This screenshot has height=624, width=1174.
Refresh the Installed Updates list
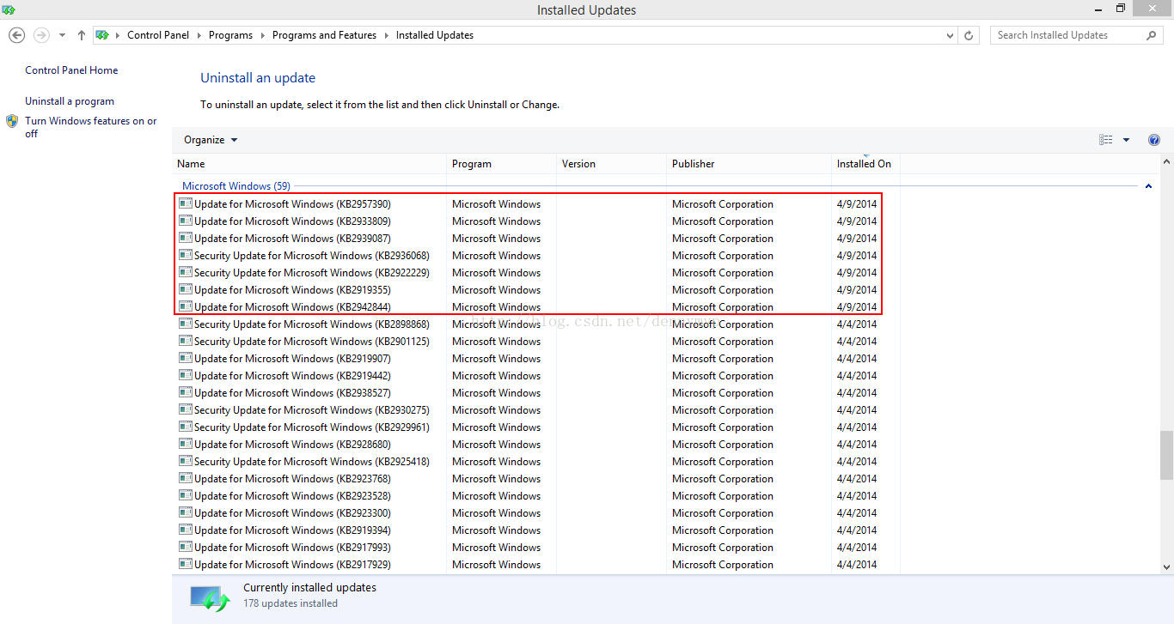coord(969,35)
